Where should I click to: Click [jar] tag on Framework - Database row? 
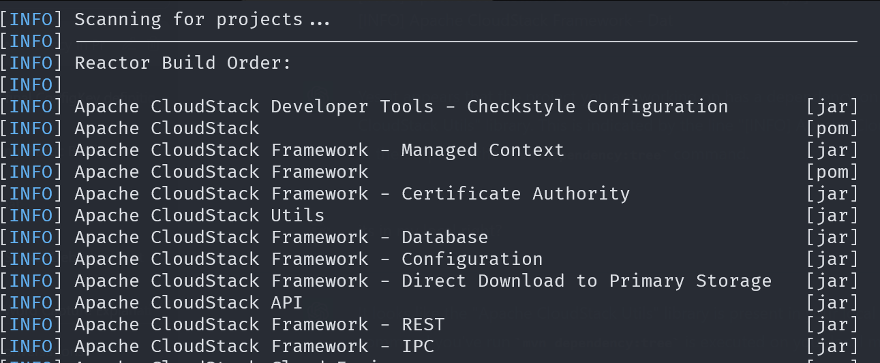(x=832, y=237)
